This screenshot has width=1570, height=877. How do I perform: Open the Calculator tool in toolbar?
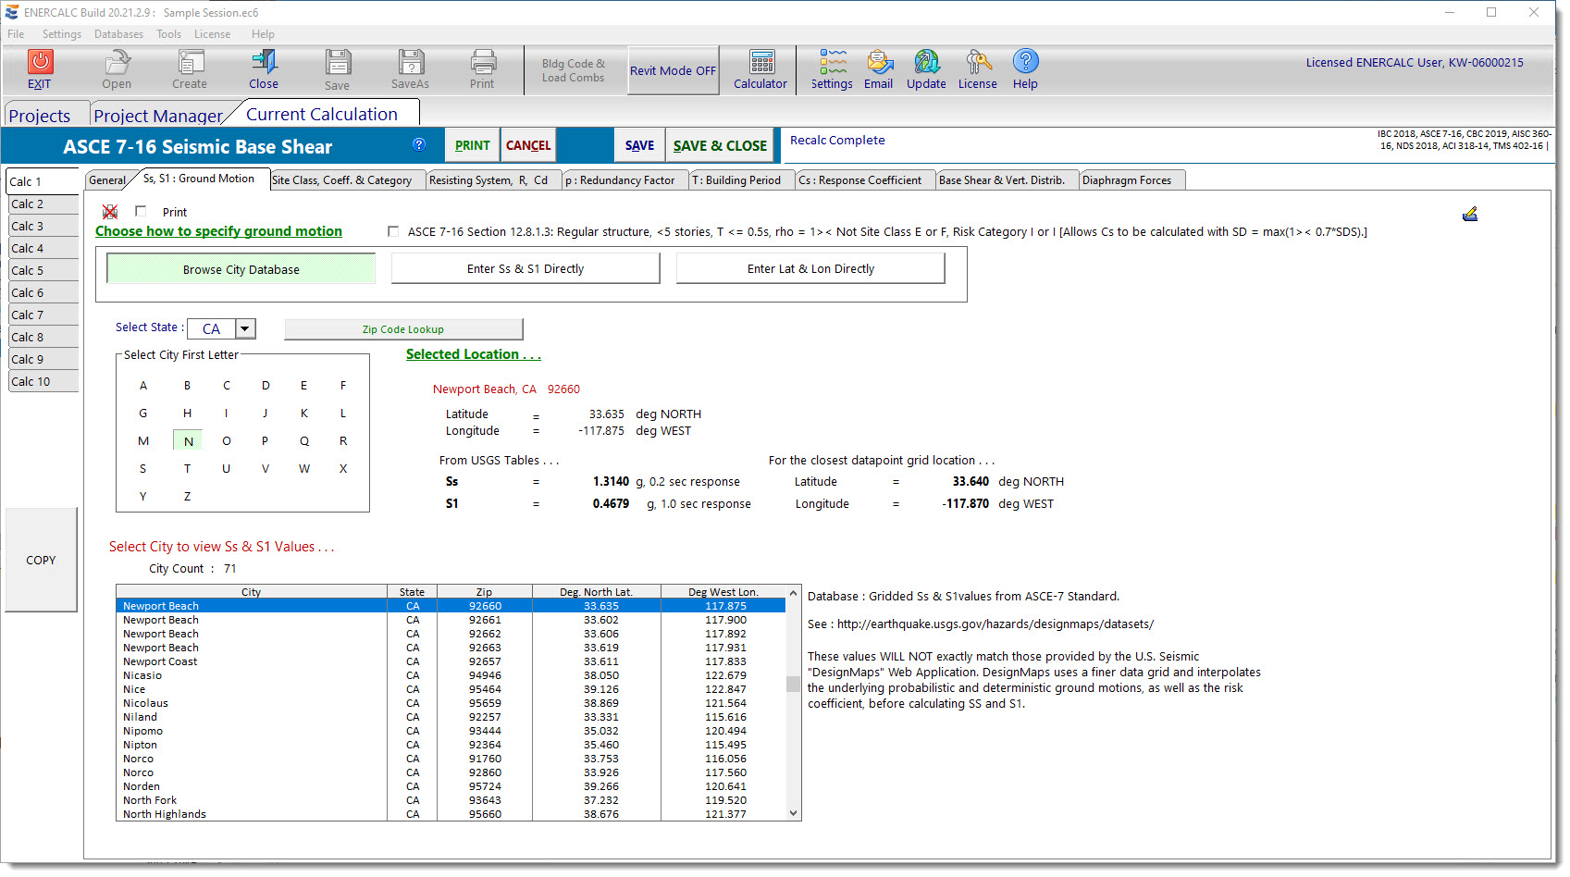coord(760,63)
